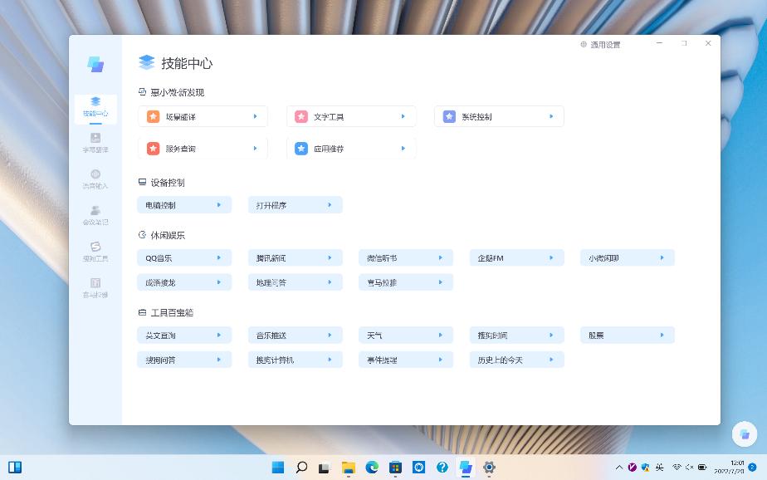Click the stacked-layers icon beside 技能中心 title
This screenshot has height=480, width=767.
coord(146,62)
